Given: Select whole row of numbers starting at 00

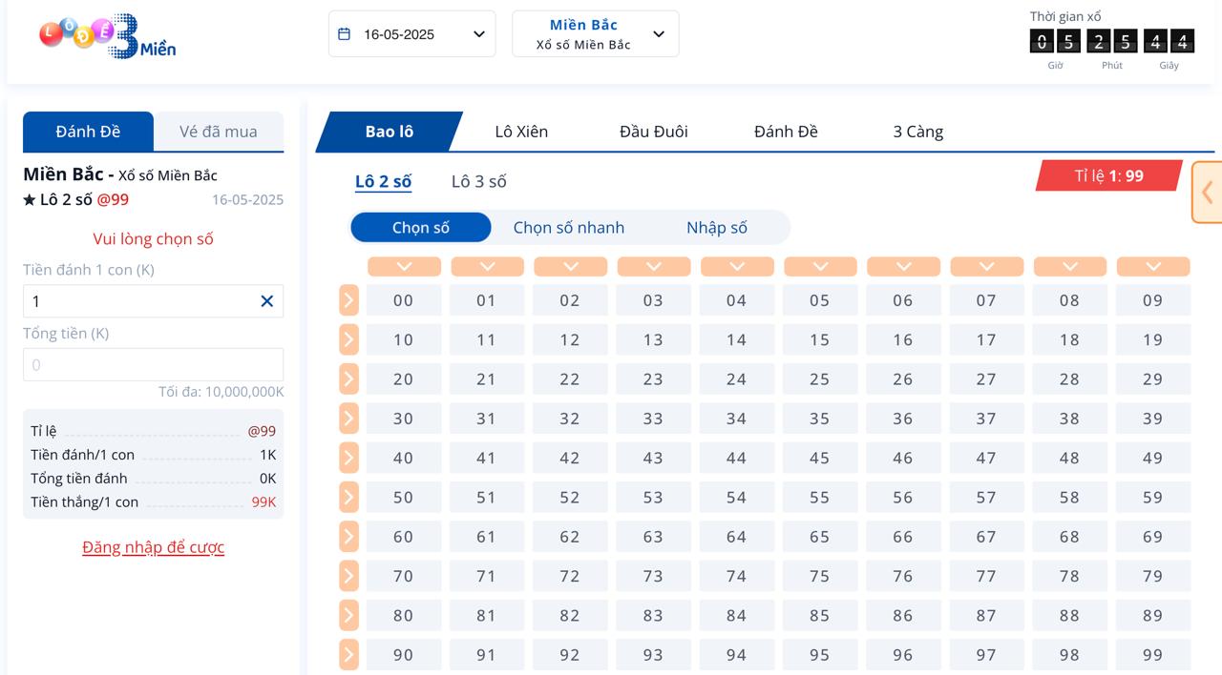Looking at the screenshot, I should point(348,300).
